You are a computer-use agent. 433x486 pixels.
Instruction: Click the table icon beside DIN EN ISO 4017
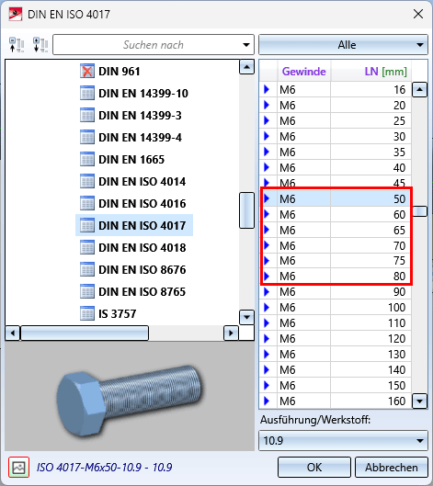coord(87,225)
